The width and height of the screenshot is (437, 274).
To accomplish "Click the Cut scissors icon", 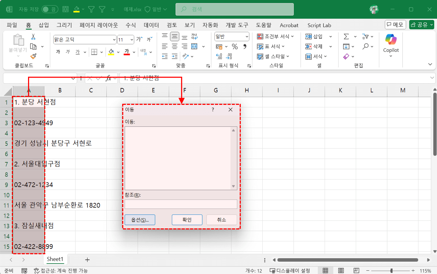I will pos(33,37).
